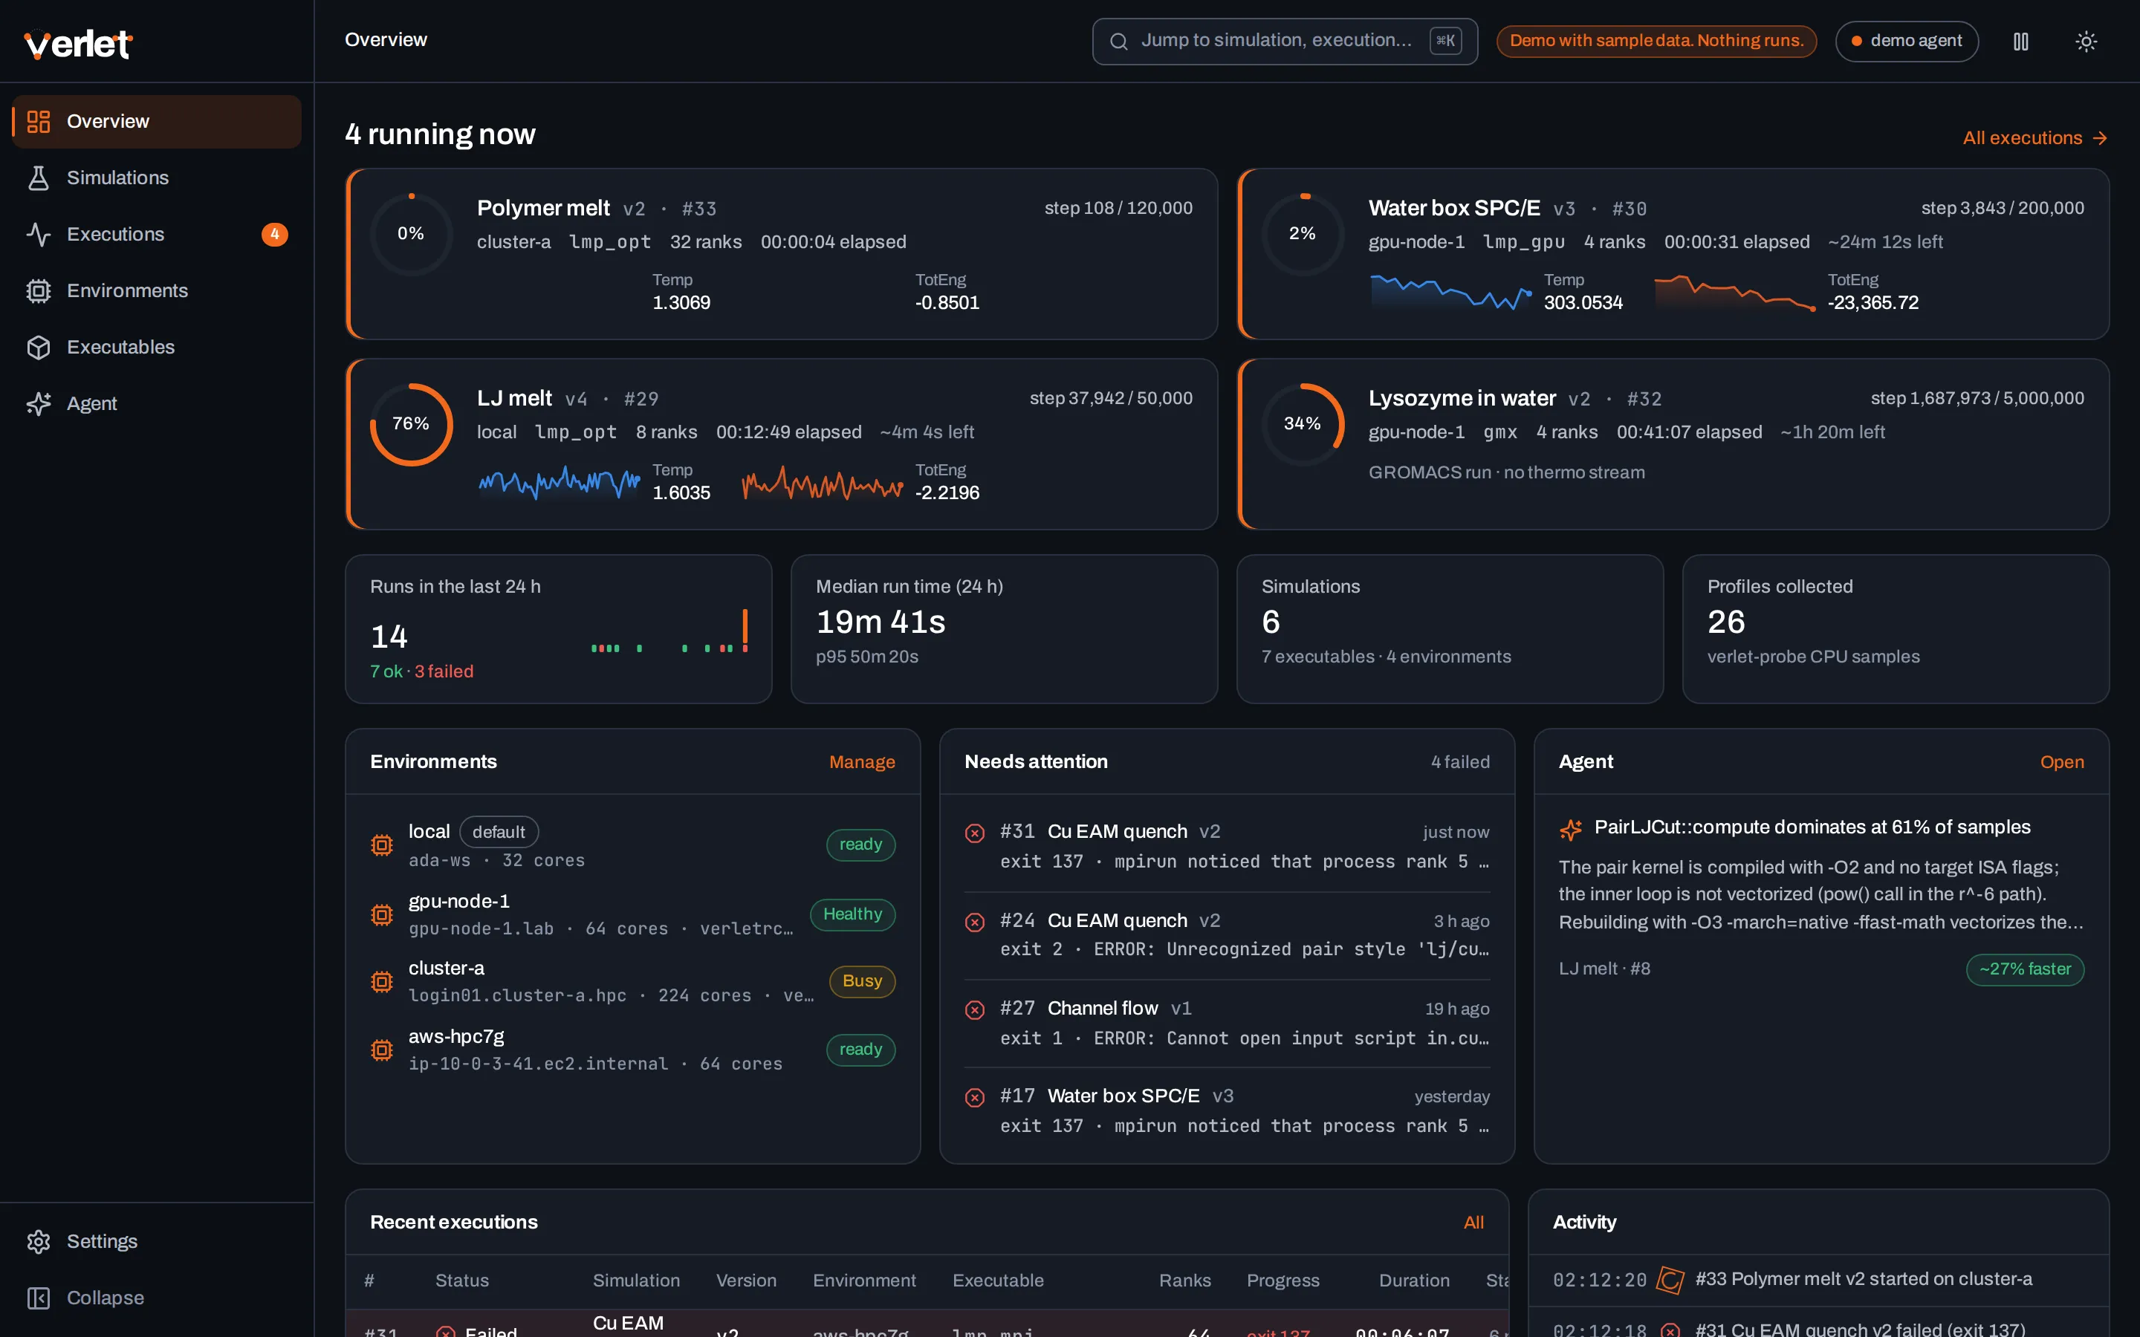2140x1337 pixels.
Task: Click the failed icon for #31 Cu EAM quench
Action: click(974, 833)
